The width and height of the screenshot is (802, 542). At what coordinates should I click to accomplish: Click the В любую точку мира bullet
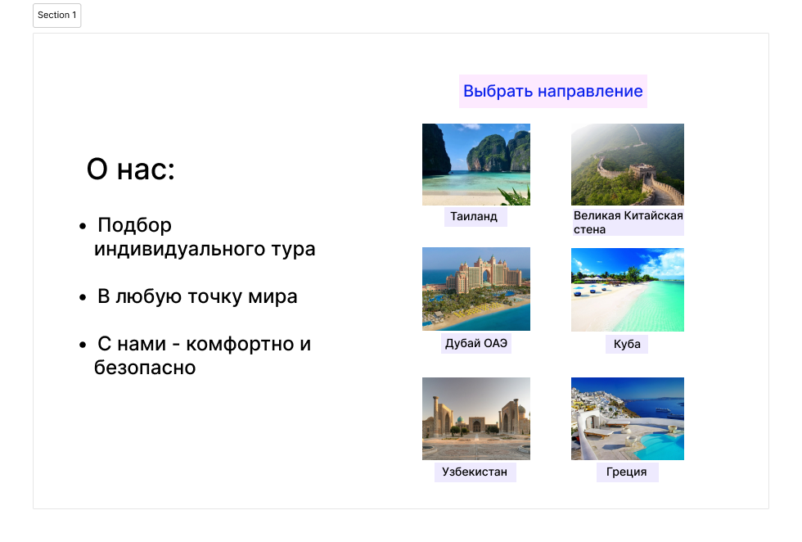click(x=197, y=296)
